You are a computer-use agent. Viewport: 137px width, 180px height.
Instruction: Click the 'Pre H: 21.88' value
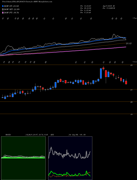coord(85,8)
